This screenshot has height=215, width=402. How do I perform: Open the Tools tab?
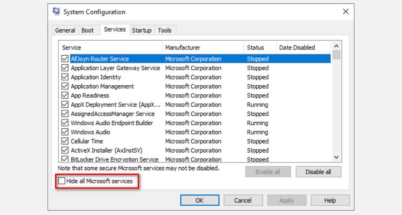click(x=165, y=30)
